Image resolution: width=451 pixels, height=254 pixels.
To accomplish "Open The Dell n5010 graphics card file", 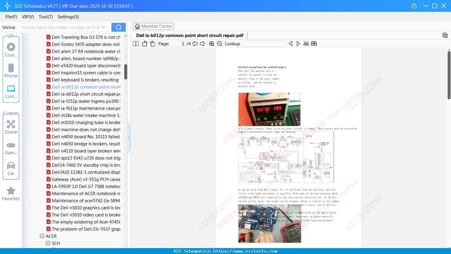I will [x=86, y=208].
